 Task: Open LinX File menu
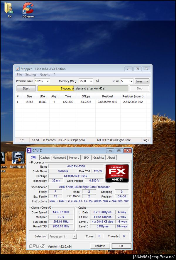[19, 74]
